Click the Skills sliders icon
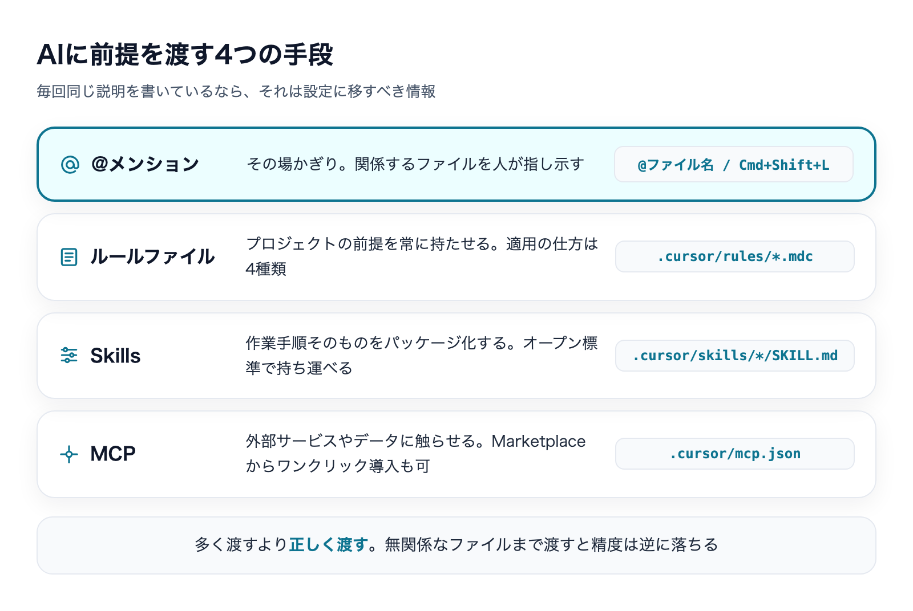This screenshot has height=611, width=913. (69, 355)
